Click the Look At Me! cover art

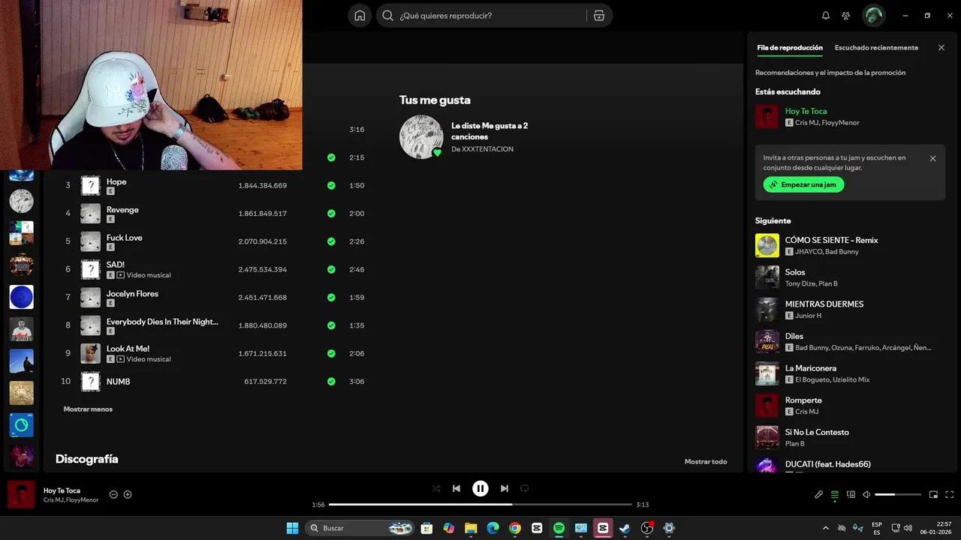pos(90,353)
